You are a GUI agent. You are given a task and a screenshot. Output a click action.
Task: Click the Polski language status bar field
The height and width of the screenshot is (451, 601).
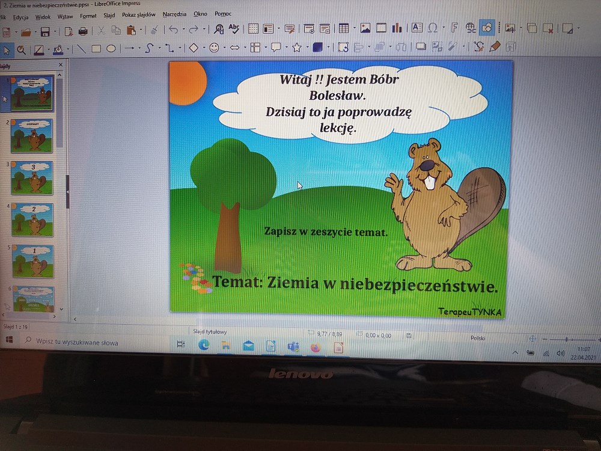478,338
